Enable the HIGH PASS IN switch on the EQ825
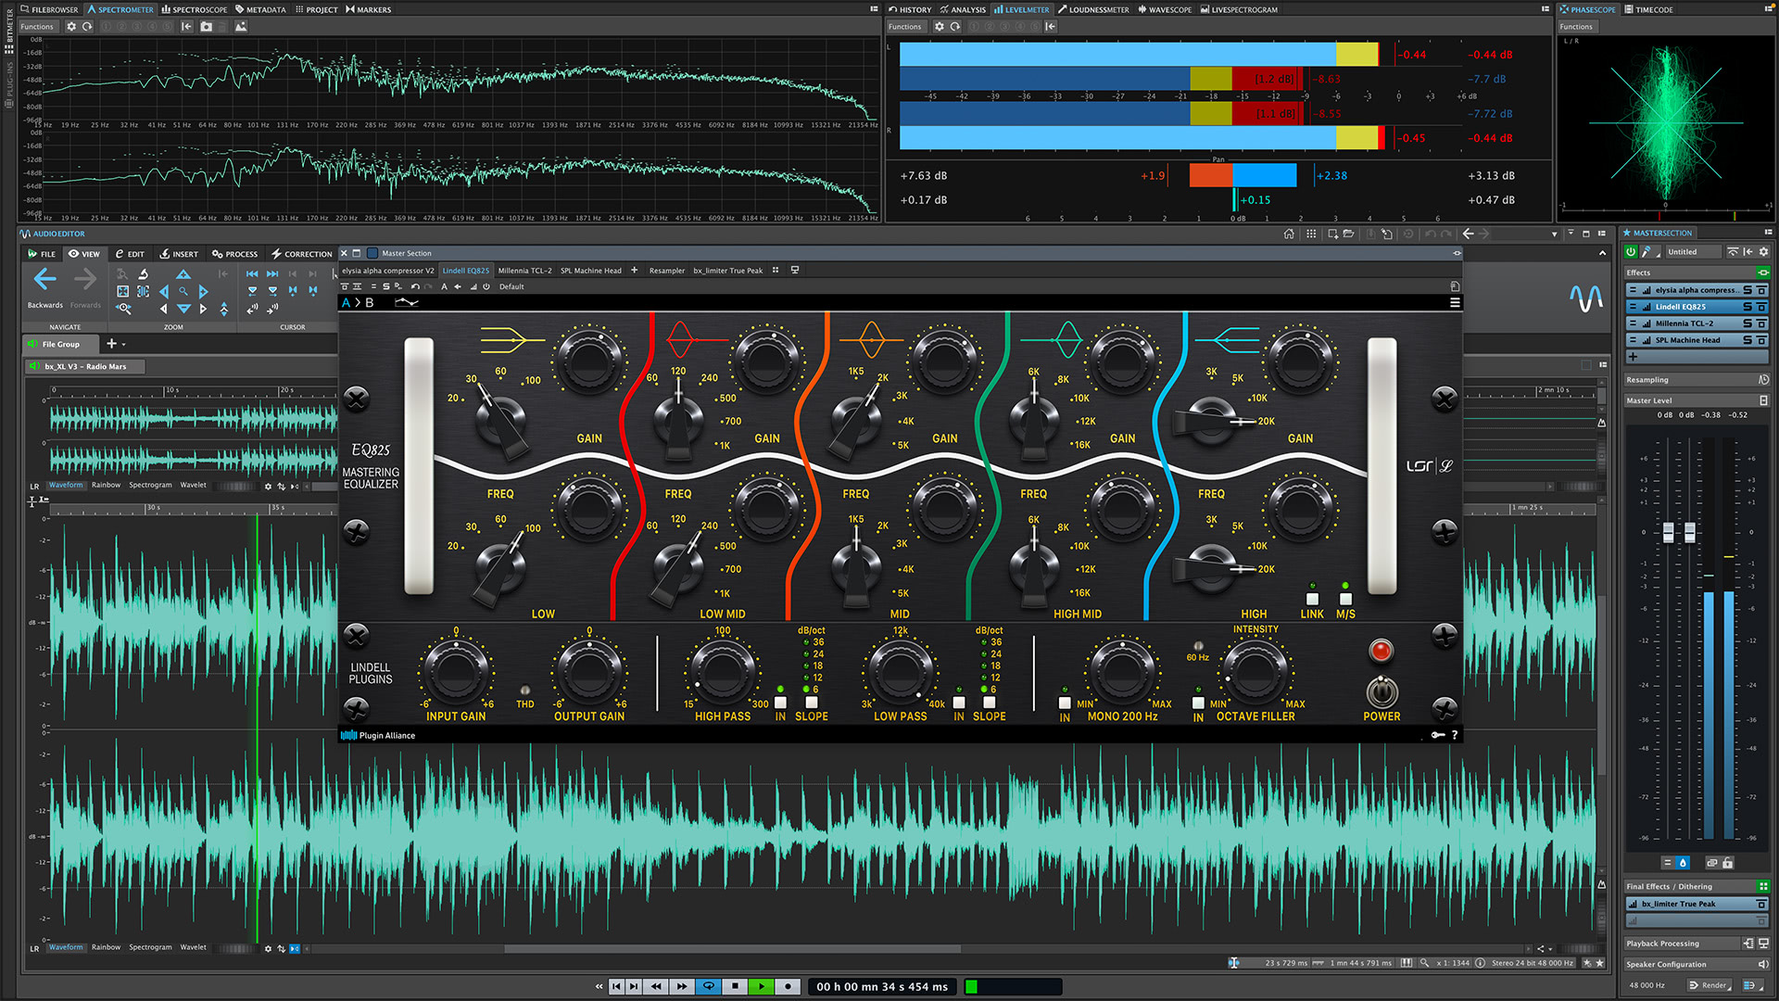 pos(779,703)
